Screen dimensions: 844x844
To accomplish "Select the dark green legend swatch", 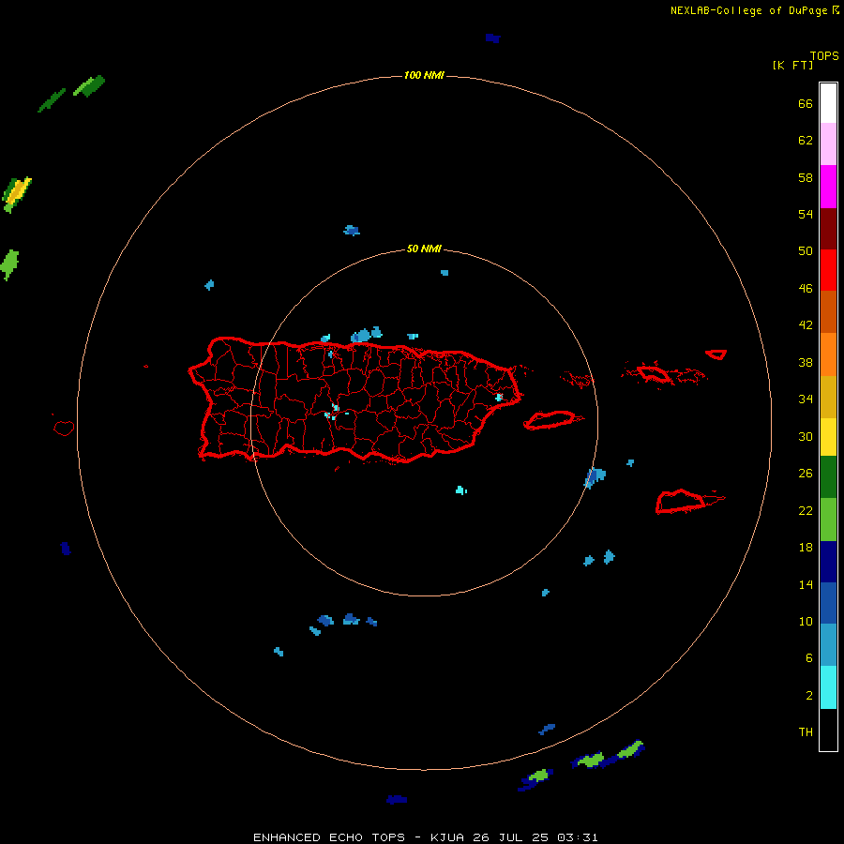I will pos(828,477).
